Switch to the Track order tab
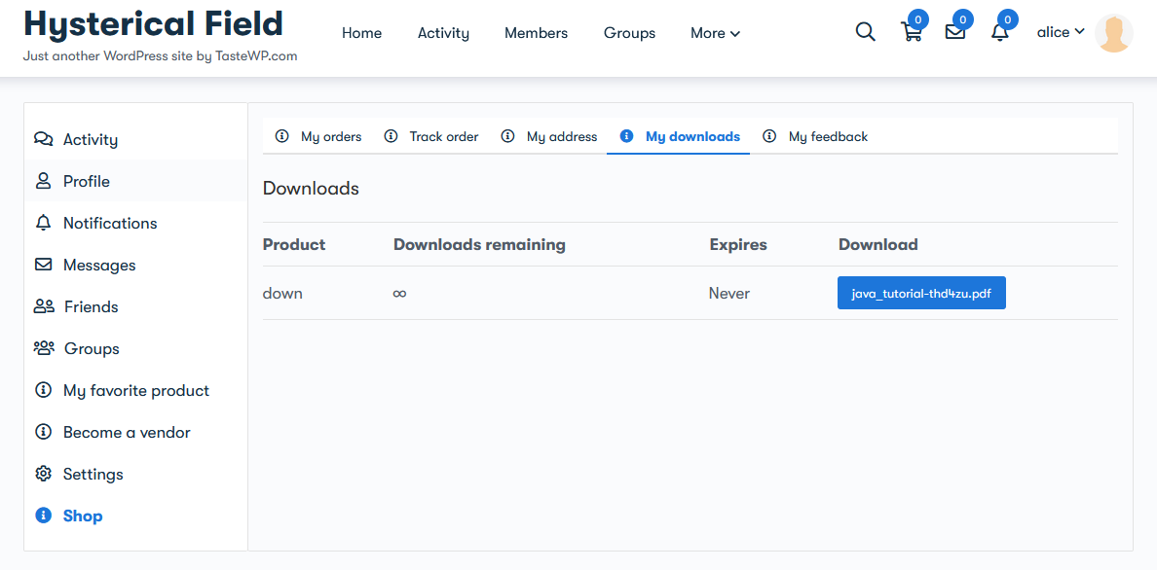This screenshot has height=570, width=1157. click(x=431, y=136)
